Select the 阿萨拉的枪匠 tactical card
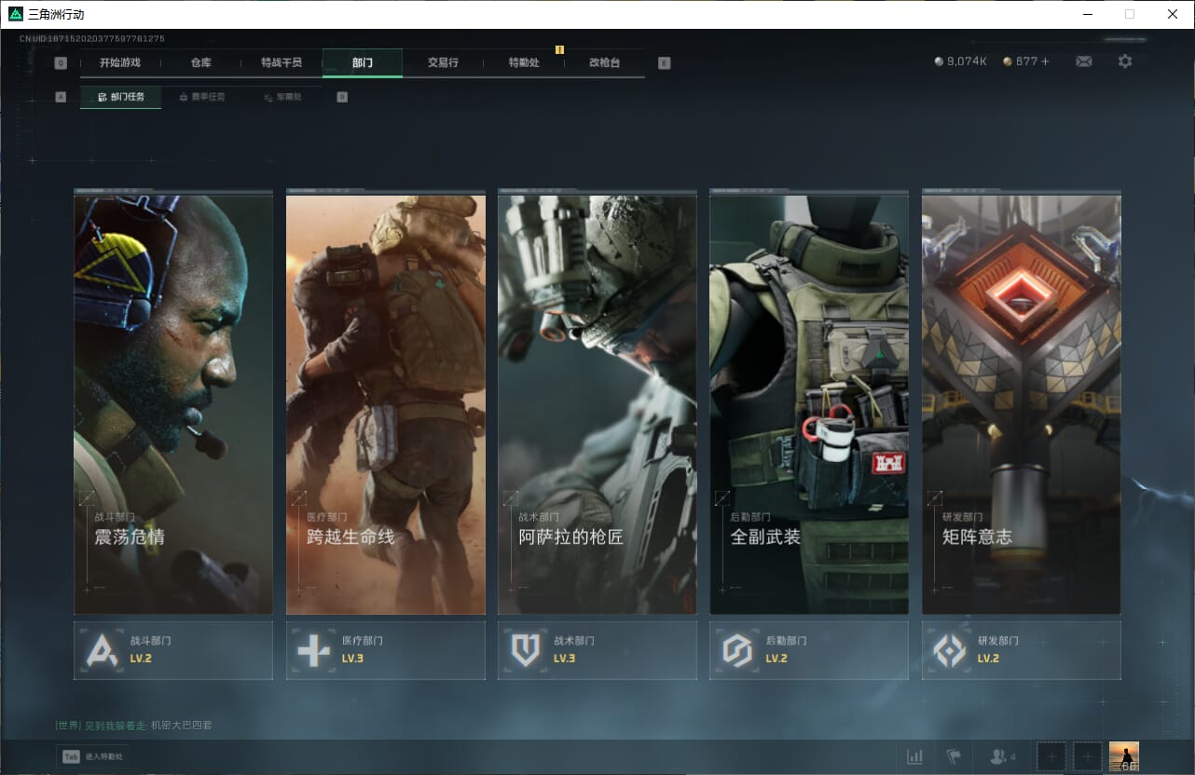 [597, 403]
